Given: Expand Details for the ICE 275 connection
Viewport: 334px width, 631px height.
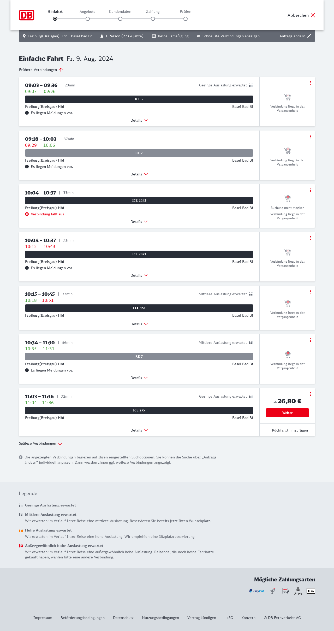Looking at the screenshot, I should click(x=139, y=430).
